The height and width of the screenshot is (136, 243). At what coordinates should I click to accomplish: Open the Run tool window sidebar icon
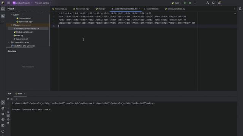point(3,102)
